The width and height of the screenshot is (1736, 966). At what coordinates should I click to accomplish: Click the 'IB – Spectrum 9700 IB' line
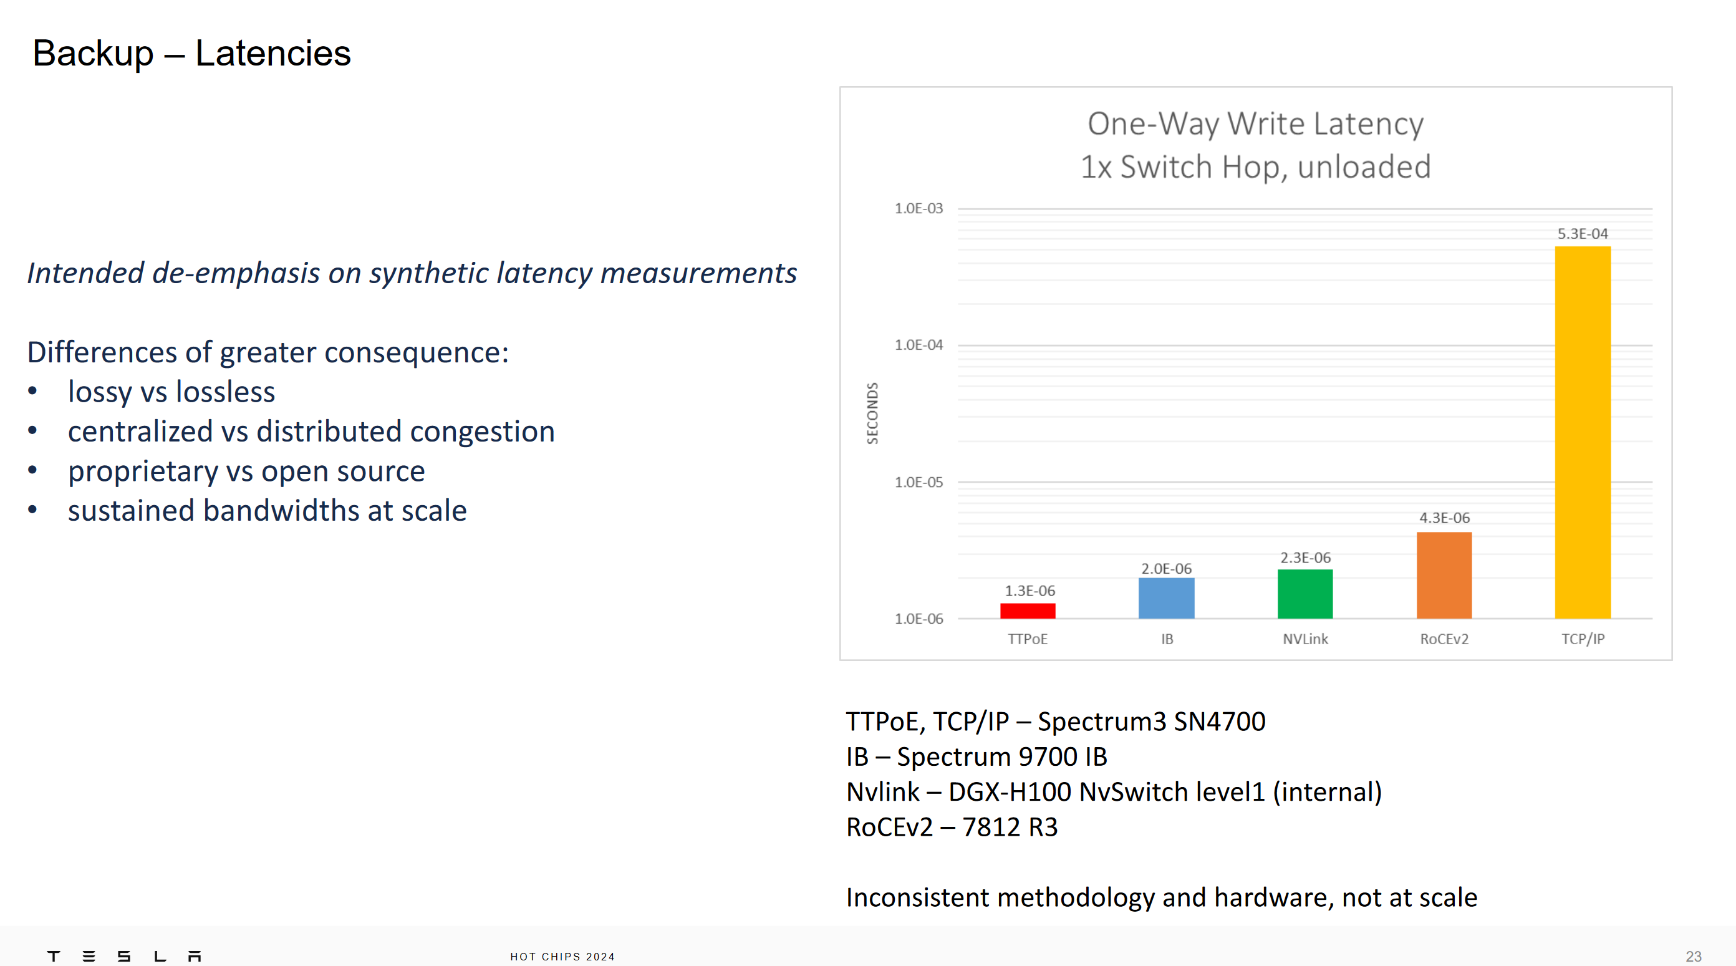click(977, 757)
